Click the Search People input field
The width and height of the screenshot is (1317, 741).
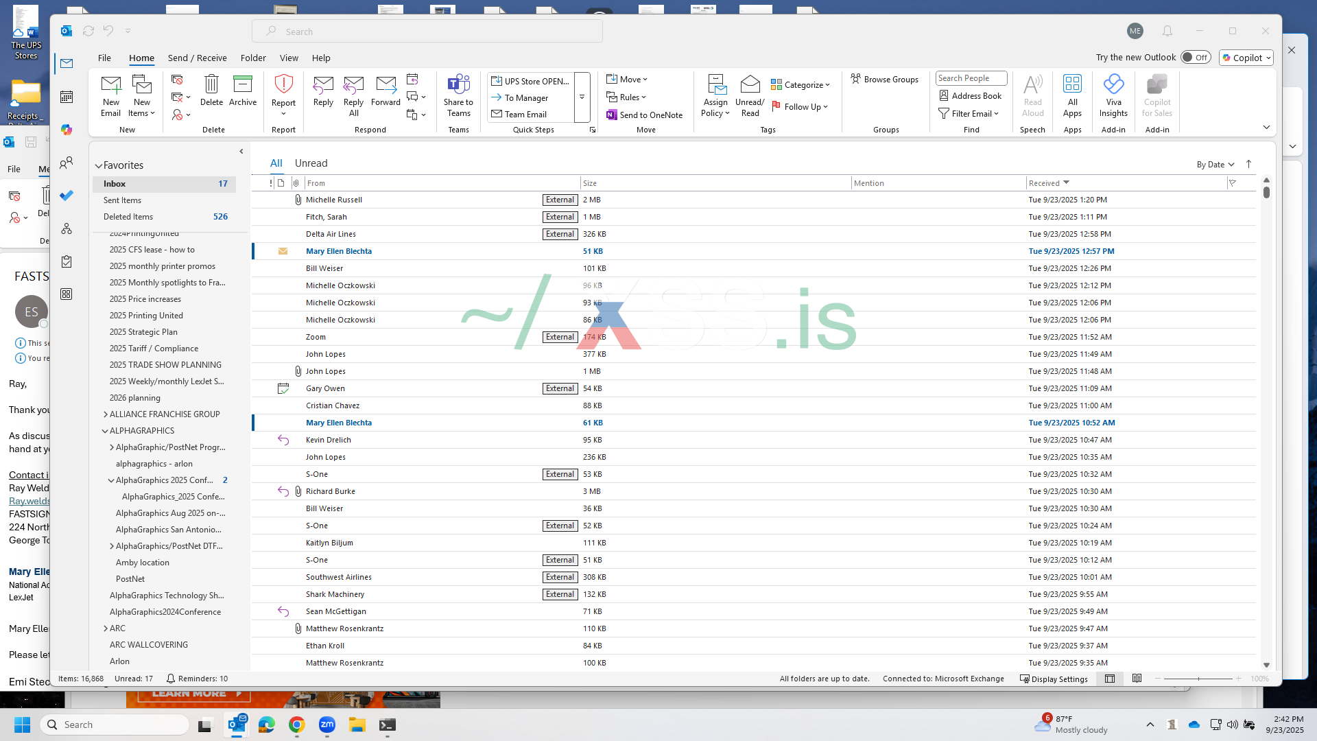coord(970,78)
